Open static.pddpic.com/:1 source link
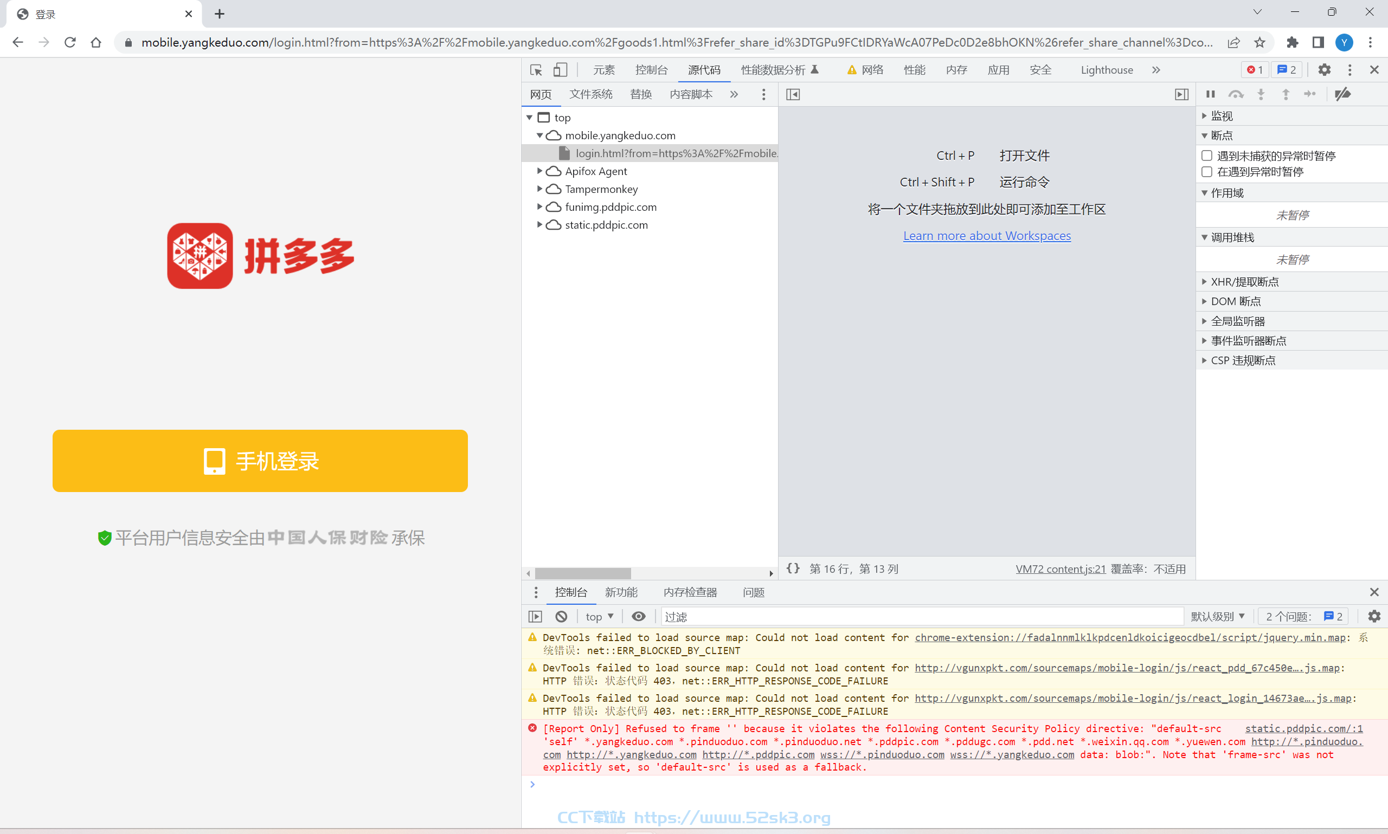This screenshot has height=834, width=1388. tap(1303, 728)
